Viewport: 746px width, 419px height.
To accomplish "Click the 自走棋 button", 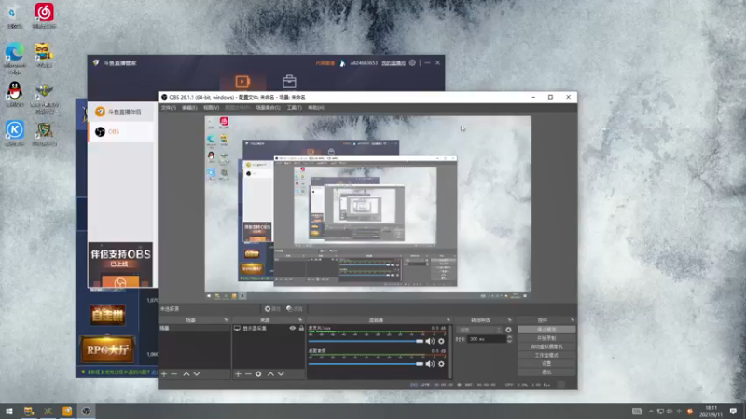I will (x=107, y=316).
